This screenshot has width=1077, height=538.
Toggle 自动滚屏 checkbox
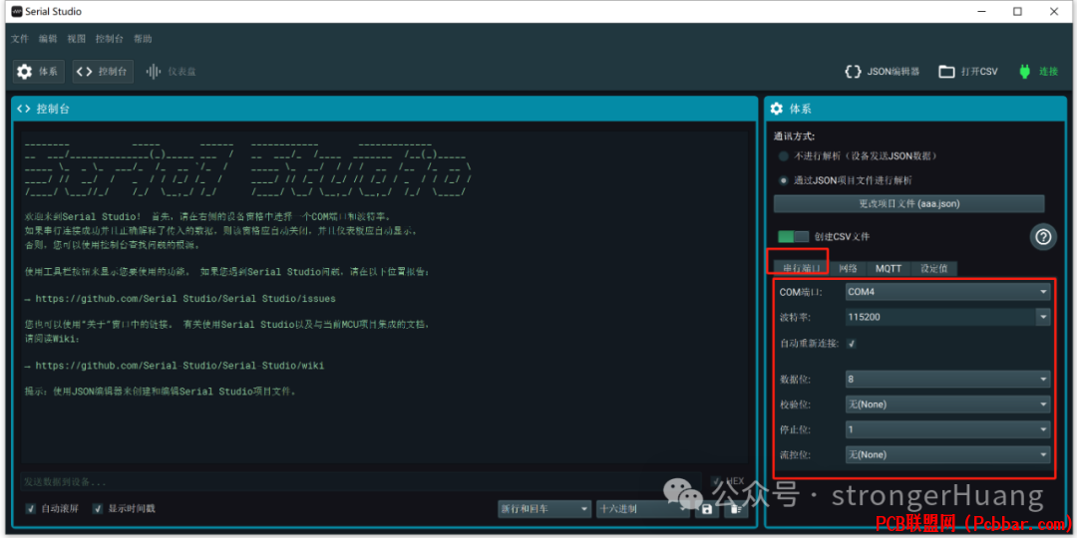pyautogui.click(x=30, y=508)
